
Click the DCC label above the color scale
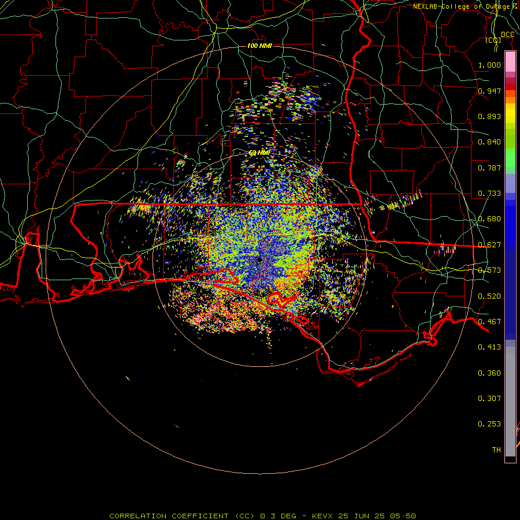[507, 35]
